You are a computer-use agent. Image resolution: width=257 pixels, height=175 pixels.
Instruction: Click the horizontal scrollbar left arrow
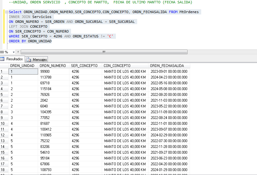point(18,52)
